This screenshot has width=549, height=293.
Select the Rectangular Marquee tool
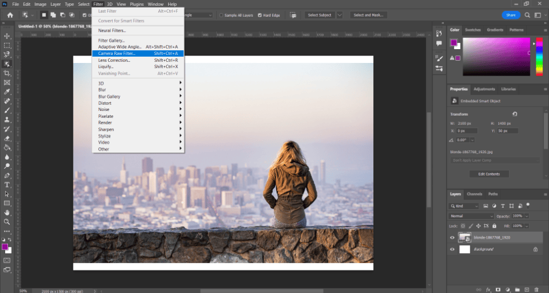click(7, 46)
